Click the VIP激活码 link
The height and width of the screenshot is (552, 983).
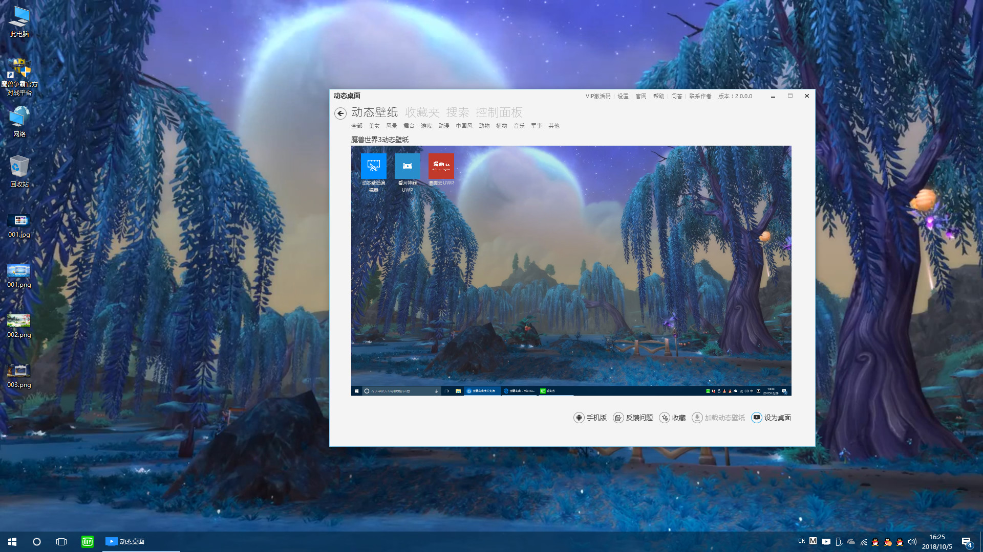(x=597, y=96)
